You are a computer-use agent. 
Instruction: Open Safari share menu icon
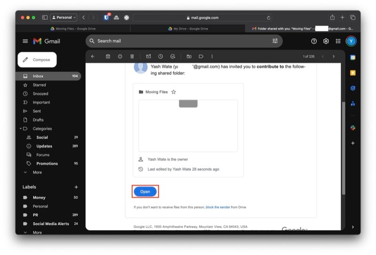(332, 17)
